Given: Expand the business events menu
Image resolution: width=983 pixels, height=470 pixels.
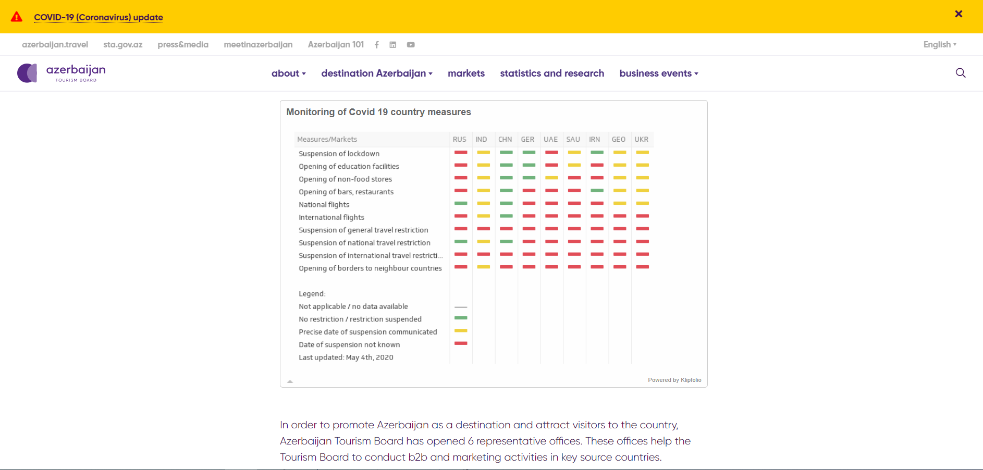Looking at the screenshot, I should click(x=659, y=73).
